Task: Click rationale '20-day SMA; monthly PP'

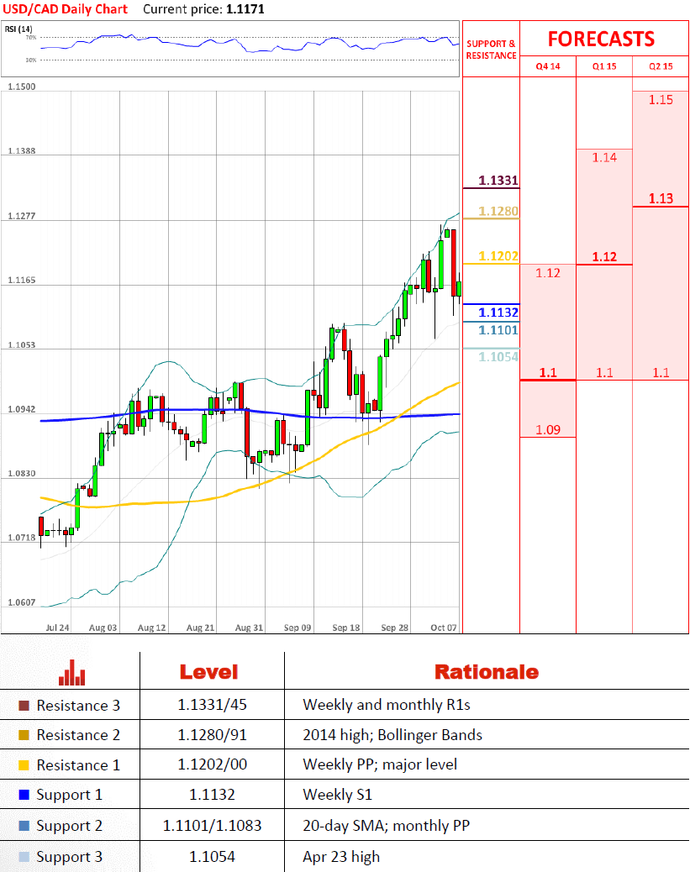Action: click(x=386, y=826)
